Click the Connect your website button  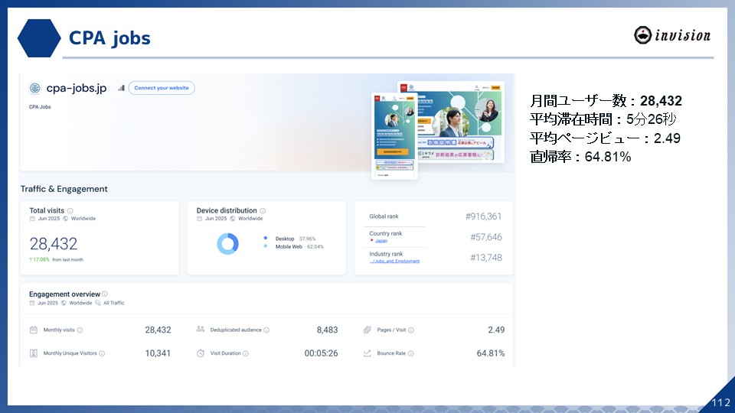tap(162, 87)
